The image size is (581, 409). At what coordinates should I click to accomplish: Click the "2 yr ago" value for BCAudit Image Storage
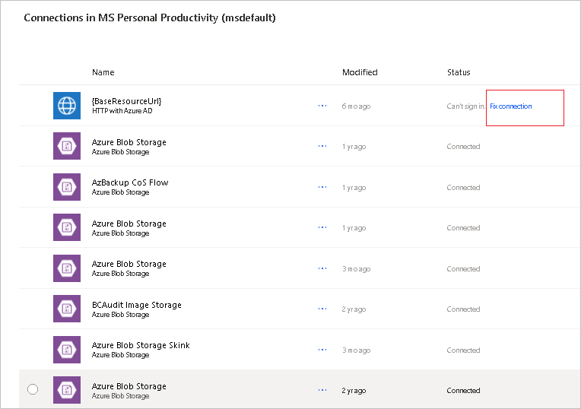click(x=354, y=309)
